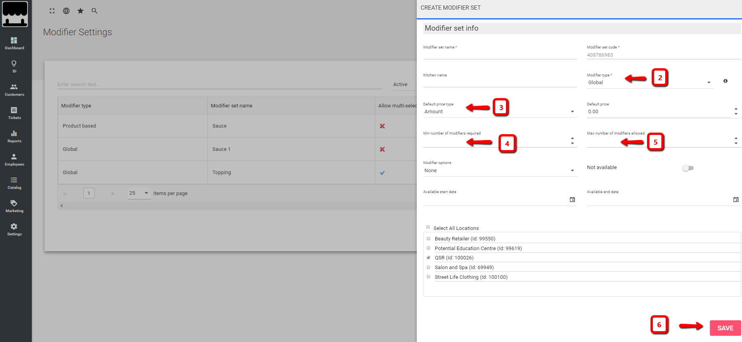
Task: Uncheck QSR location checkbox
Action: (x=428, y=257)
